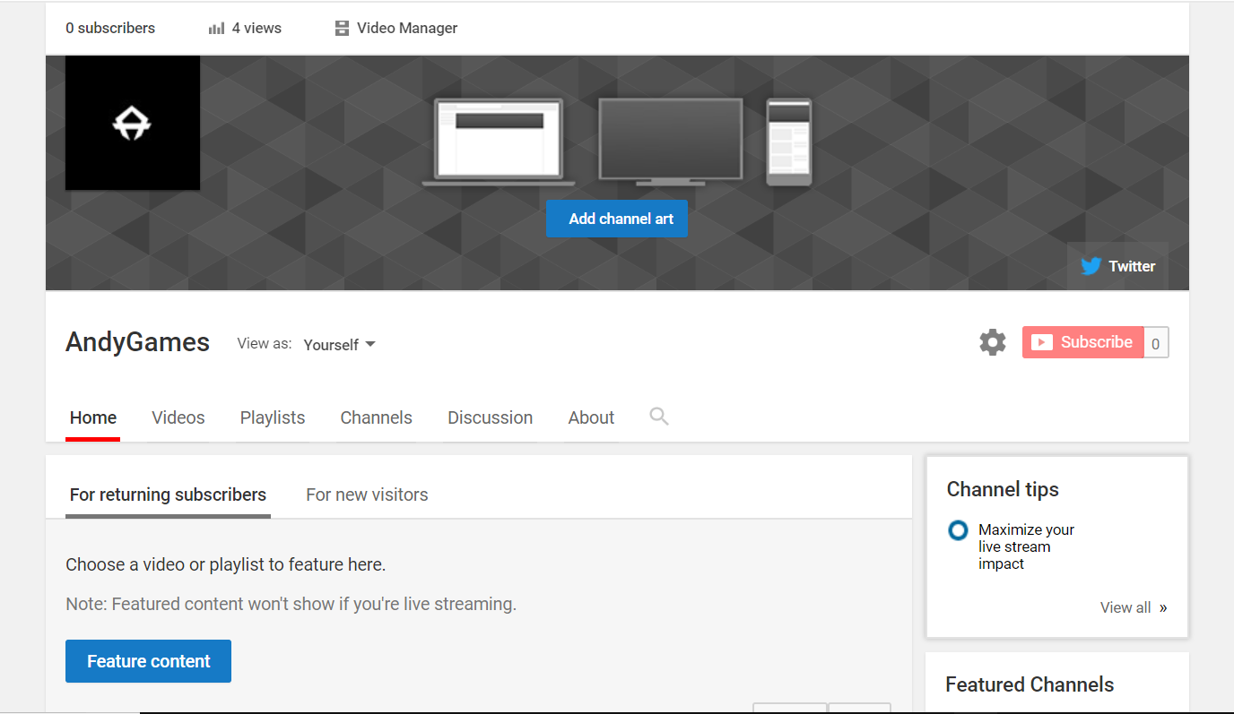The width and height of the screenshot is (1234, 714).
Task: Click View all channel tips link
Action: pos(1125,607)
